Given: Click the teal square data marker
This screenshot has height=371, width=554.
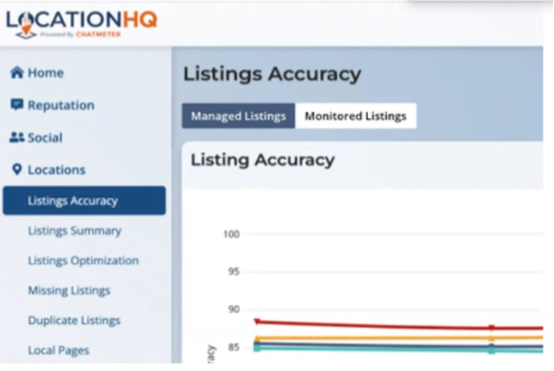Looking at the screenshot, I should point(257,348).
